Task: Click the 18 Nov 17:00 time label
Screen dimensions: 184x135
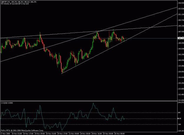Action: 28,134
